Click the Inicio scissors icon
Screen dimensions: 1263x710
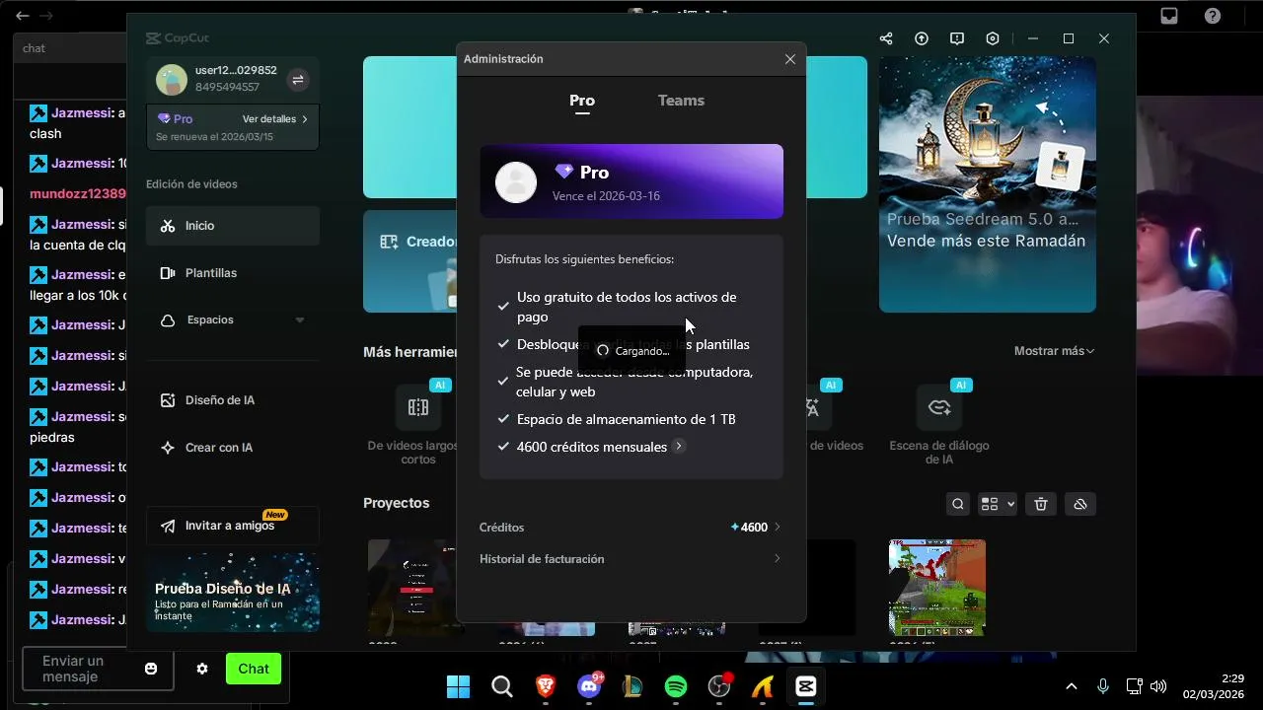(168, 226)
